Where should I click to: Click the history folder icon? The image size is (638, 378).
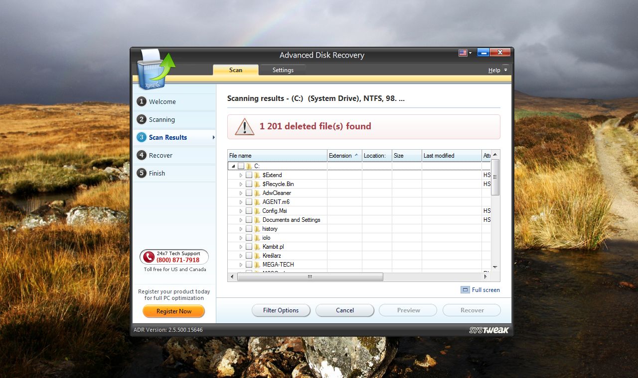click(257, 229)
